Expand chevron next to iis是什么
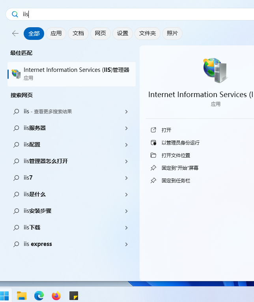Image resolution: width=254 pixels, height=302 pixels. click(x=127, y=195)
